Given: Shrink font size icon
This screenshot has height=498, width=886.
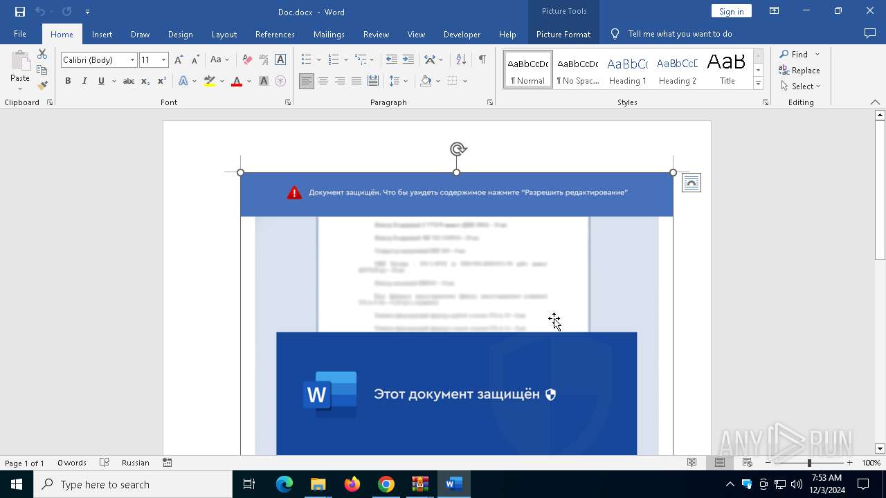Looking at the screenshot, I should pos(195,60).
